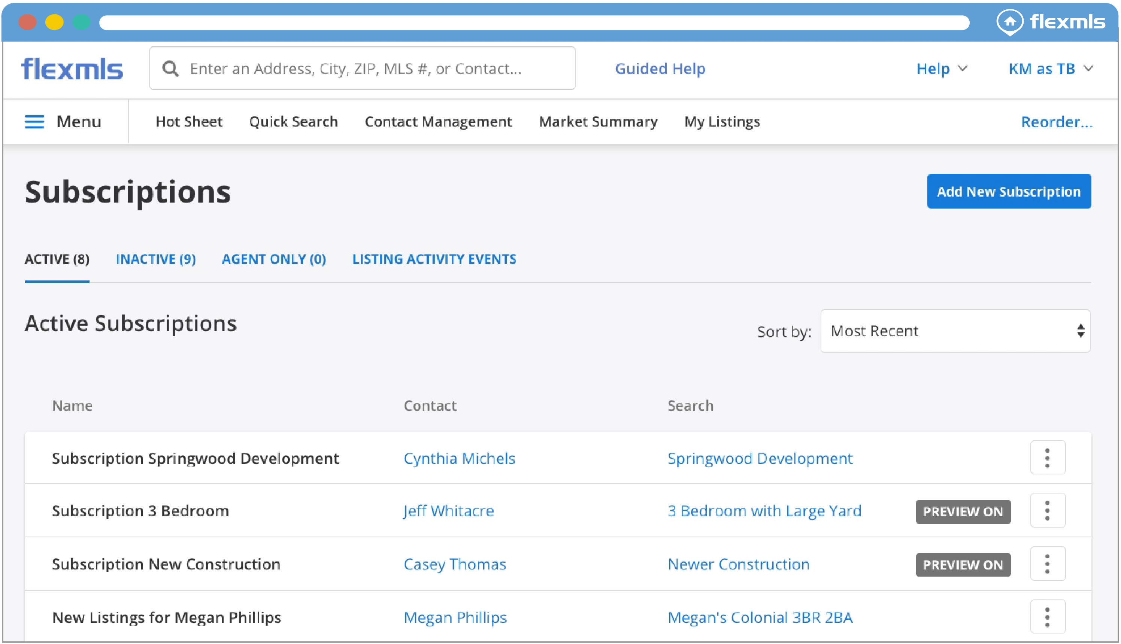
Task: Expand the KM as TB account menu
Action: [1050, 69]
